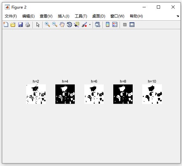Print the figure with the printer icon
Viewport: 182px width, 166px height.
28,24
